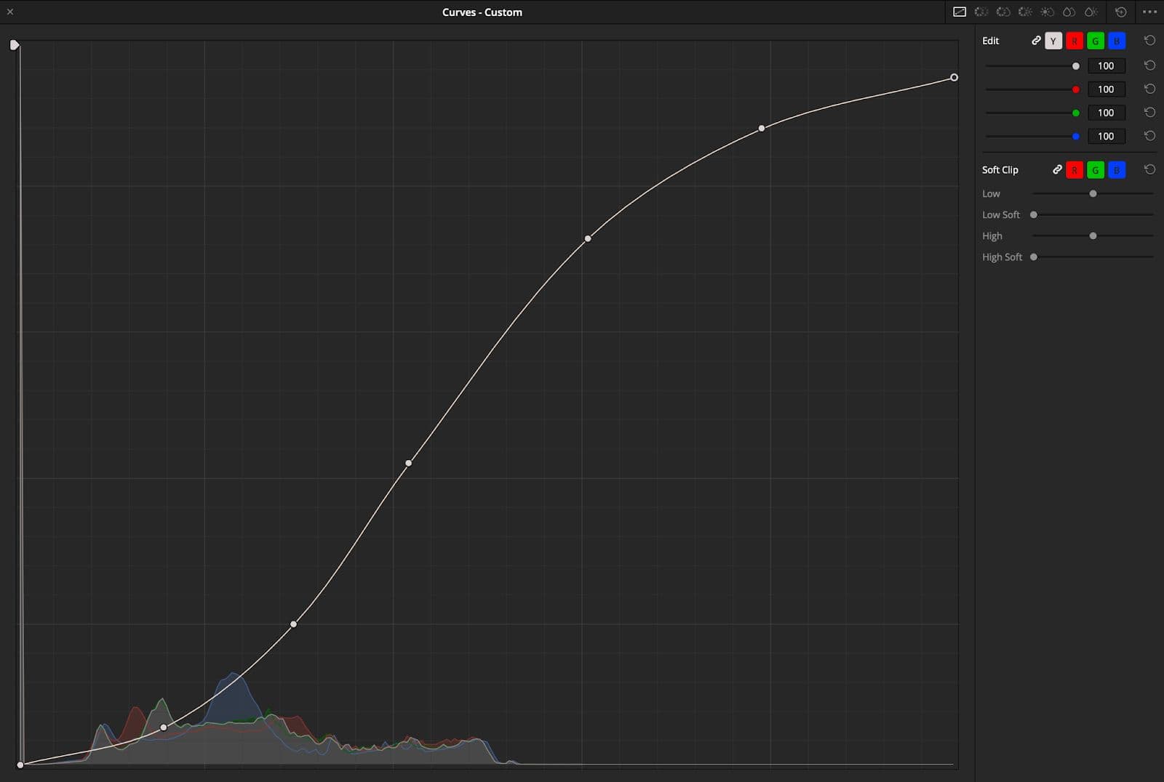This screenshot has height=782, width=1164.
Task: Reset the Soft Clip settings
Action: pos(1149,170)
